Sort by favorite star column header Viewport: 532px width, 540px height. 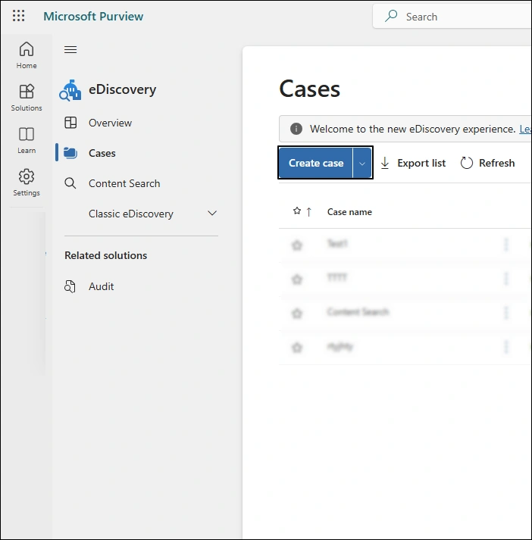pyautogui.click(x=302, y=211)
